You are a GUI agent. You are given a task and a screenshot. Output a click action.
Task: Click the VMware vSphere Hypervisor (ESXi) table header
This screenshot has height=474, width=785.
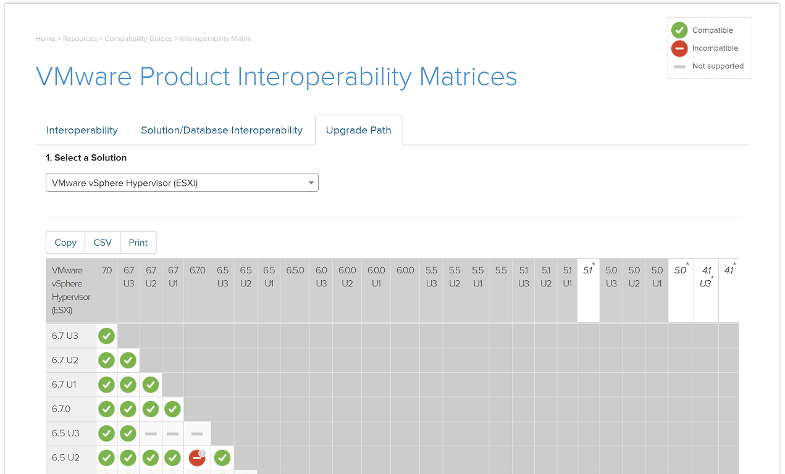coord(71,290)
